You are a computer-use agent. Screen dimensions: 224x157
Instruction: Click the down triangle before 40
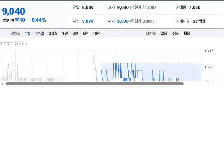[17, 20]
